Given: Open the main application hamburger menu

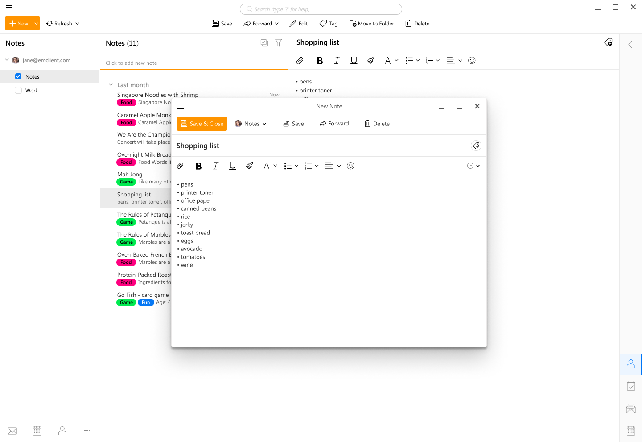Looking at the screenshot, I should coord(9,7).
